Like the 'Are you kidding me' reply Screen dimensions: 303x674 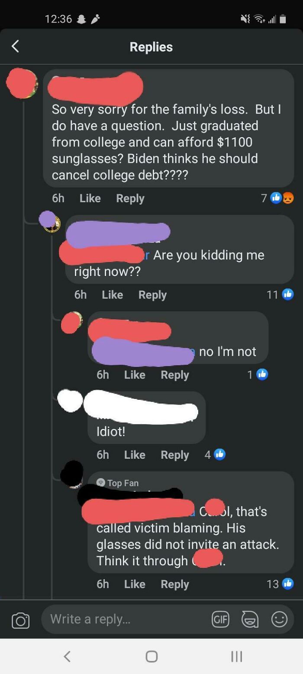point(113,295)
